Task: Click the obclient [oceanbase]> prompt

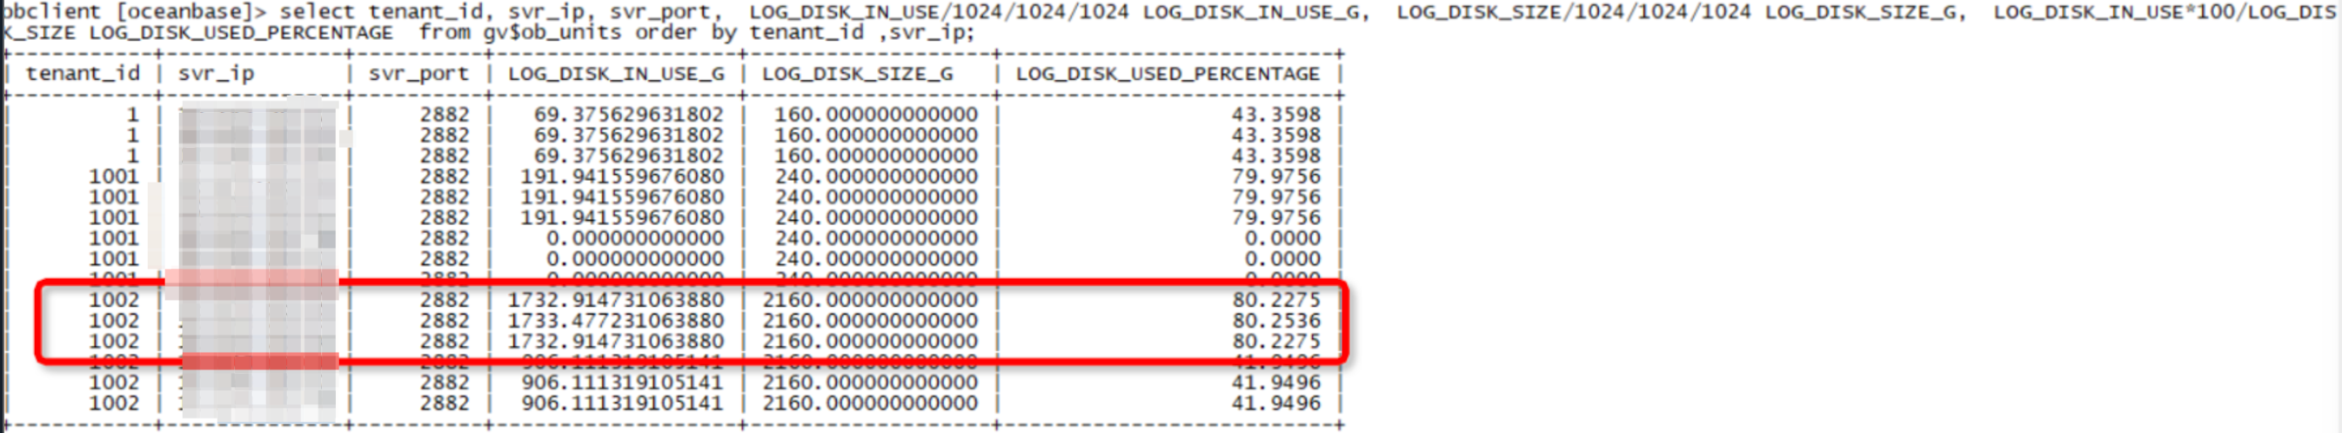Action: 135,12
